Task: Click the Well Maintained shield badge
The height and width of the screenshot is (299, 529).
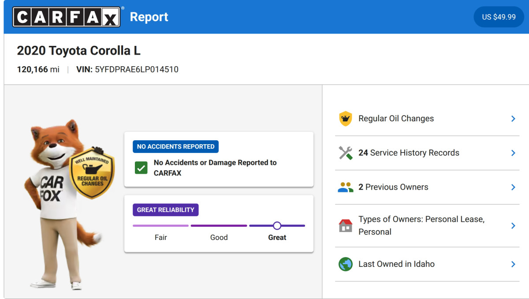Action: coord(92,173)
